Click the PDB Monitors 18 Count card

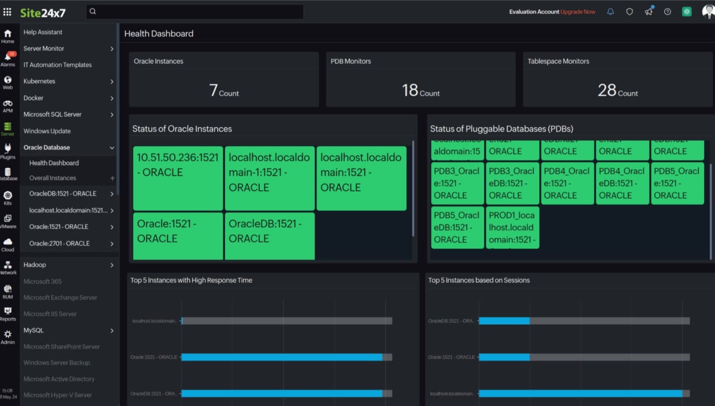[x=421, y=80]
